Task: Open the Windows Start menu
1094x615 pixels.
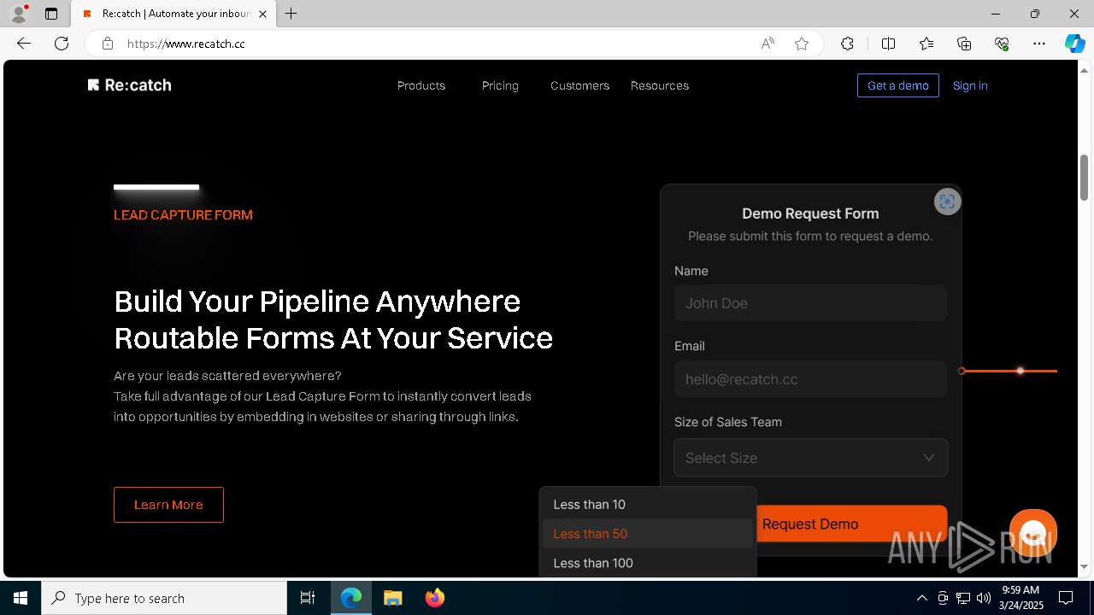Action: pyautogui.click(x=21, y=598)
